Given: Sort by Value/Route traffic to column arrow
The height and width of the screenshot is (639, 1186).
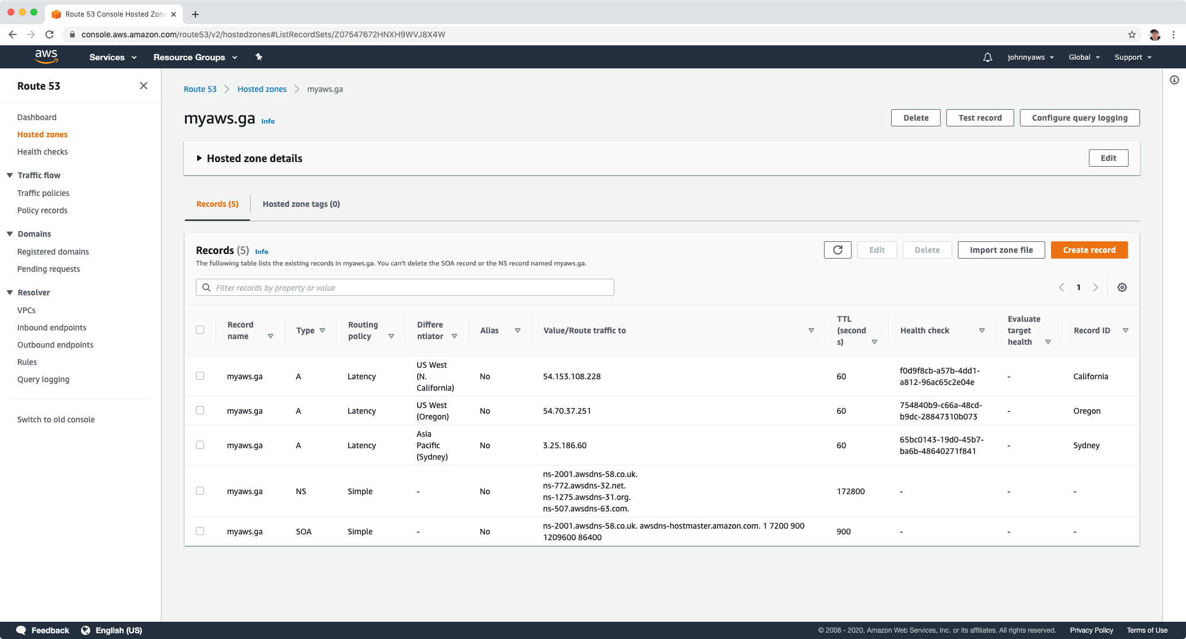Looking at the screenshot, I should [811, 330].
